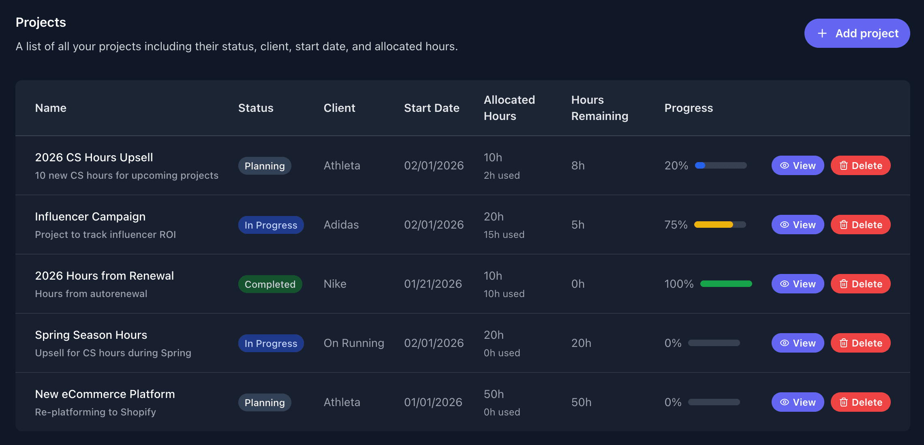Screen dimensions: 924x445
Task: Click the Add project button
Action: pyautogui.click(x=857, y=33)
